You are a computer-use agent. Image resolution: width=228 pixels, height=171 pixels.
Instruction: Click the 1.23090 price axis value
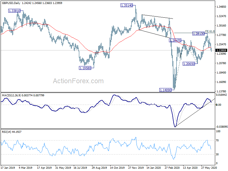(x=221, y=54)
